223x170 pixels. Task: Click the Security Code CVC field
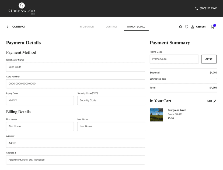(x=111, y=100)
